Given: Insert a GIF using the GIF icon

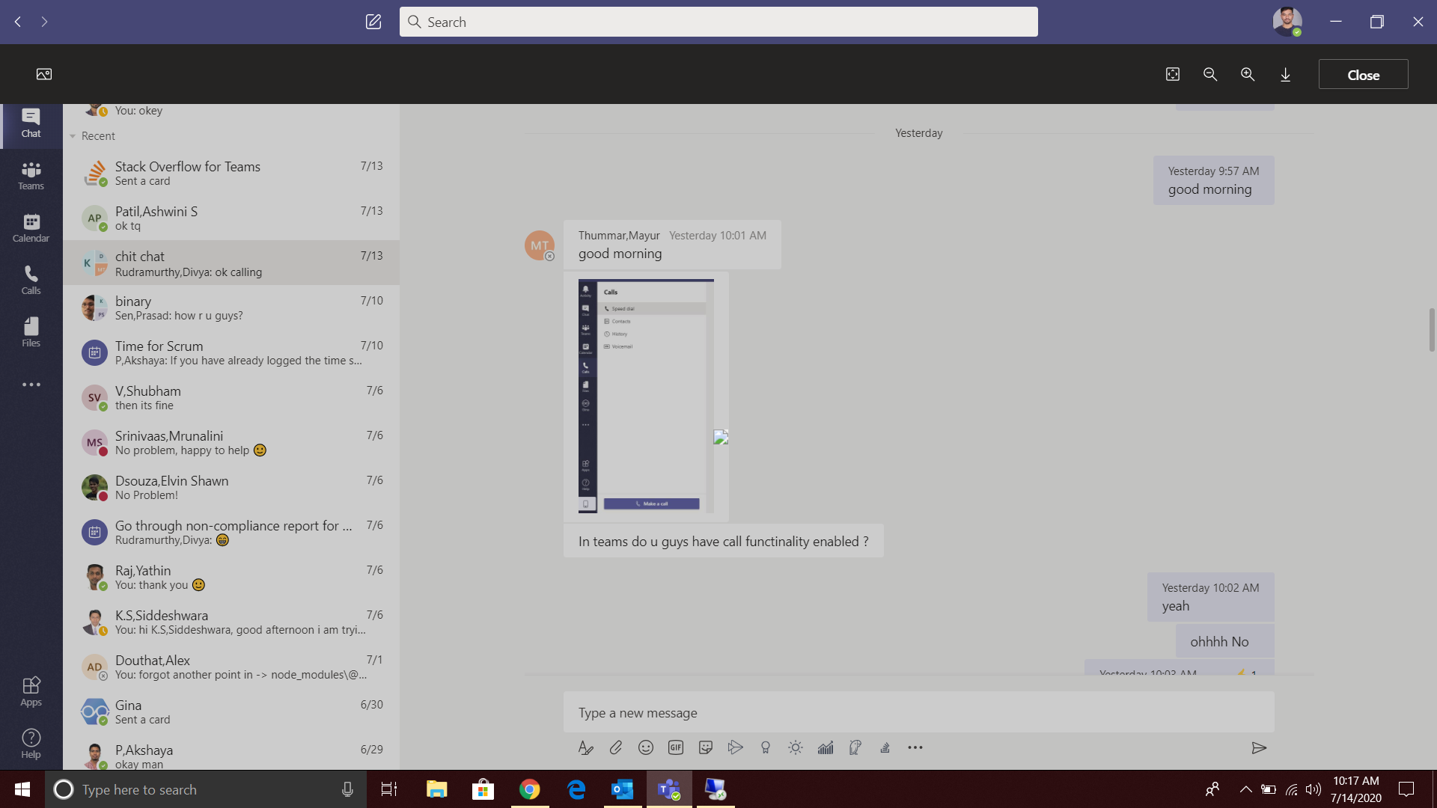Looking at the screenshot, I should pos(676,747).
